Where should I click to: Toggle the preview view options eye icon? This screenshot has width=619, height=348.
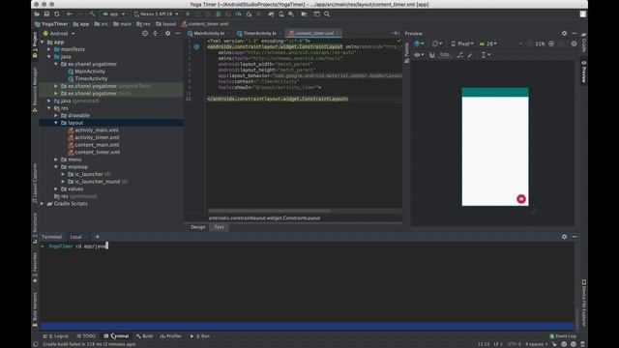pos(419,55)
